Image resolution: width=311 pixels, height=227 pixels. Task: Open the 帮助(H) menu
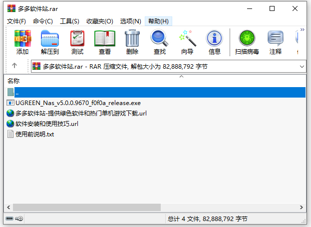(158, 21)
